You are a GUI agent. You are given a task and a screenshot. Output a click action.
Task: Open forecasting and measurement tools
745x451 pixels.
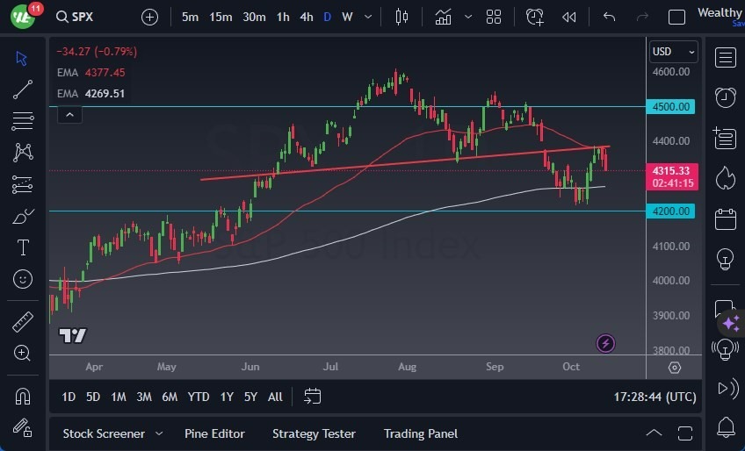click(22, 184)
